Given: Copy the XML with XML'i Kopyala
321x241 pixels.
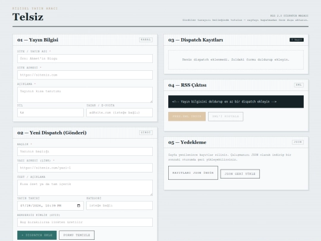Looking at the screenshot, I should point(226,117).
